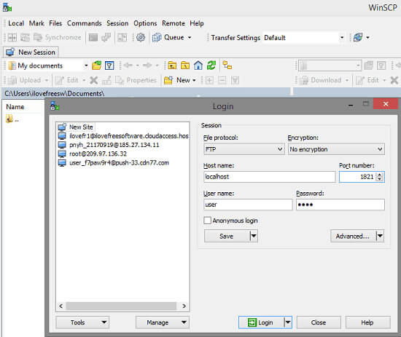The width and height of the screenshot is (401, 337).
Task: Increase the port number with up arrow
Action: [380, 175]
